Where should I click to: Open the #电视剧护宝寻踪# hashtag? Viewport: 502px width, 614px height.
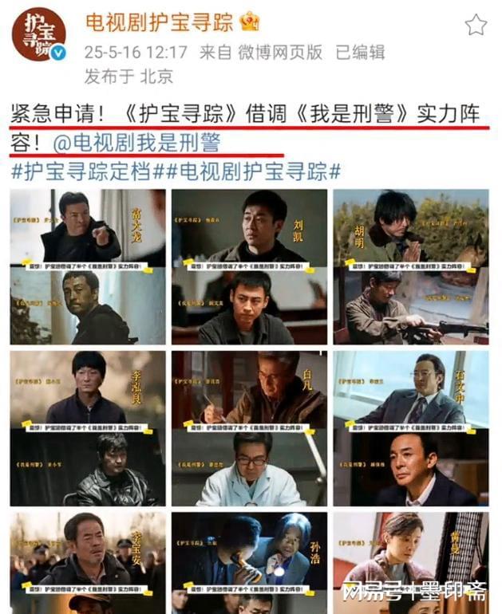point(252,171)
